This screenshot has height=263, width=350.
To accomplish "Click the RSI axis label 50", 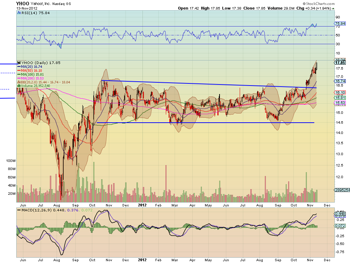I will click(x=338, y=35).
